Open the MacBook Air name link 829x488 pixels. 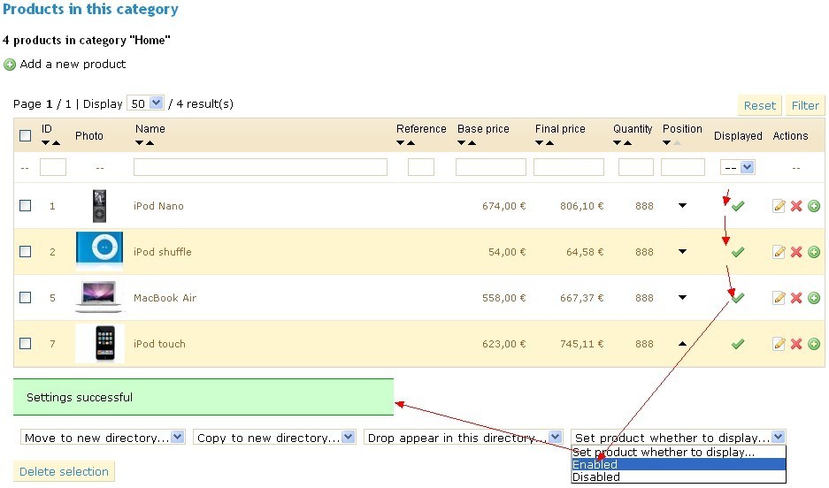(165, 298)
